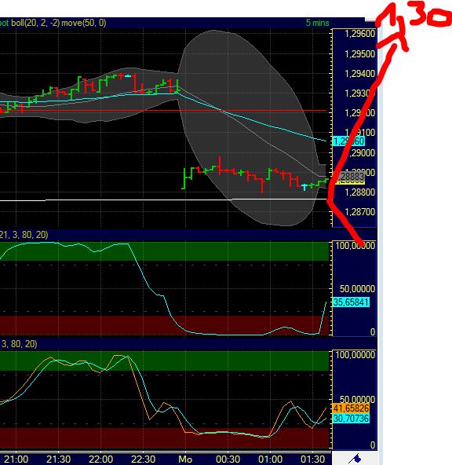Click the 'Mo' day marker on time axis
452x465 pixels.
(x=185, y=460)
